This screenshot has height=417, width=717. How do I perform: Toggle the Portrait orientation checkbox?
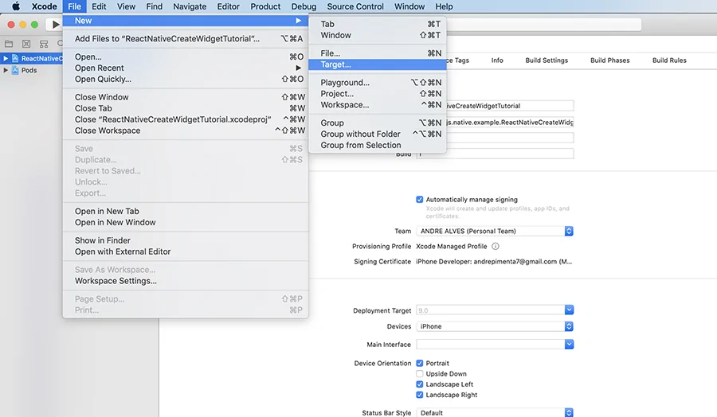(419, 363)
